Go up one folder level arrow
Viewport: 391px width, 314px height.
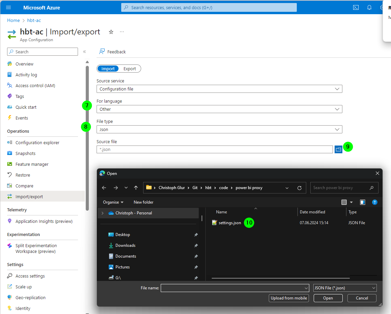(x=136, y=188)
